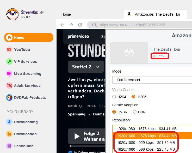Open Live Streaming camera icon
This screenshot has height=153, width=192.
click(x=9, y=74)
